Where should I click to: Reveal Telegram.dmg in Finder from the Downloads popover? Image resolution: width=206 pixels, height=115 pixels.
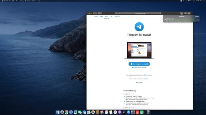click(x=199, y=20)
